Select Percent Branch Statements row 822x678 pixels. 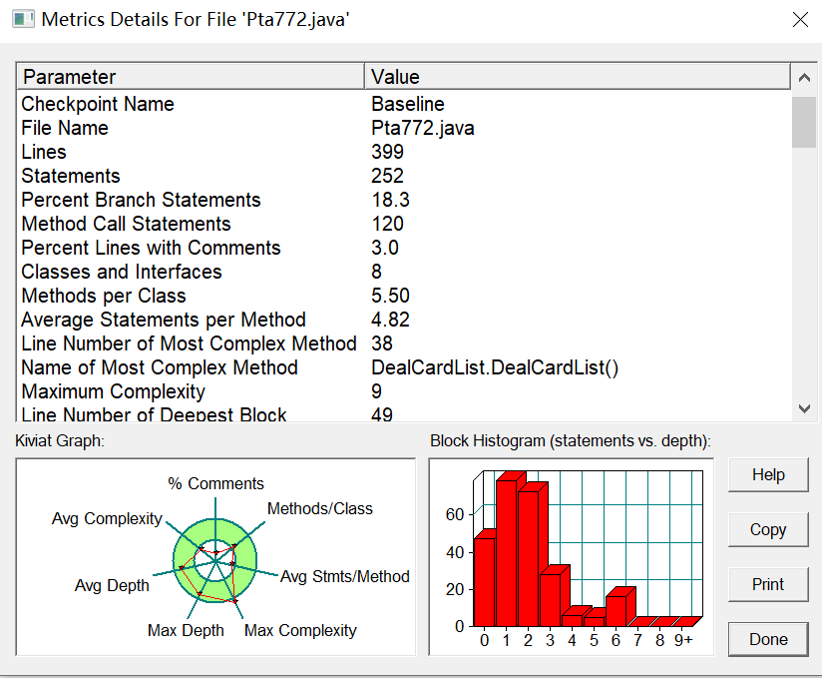coord(404,200)
